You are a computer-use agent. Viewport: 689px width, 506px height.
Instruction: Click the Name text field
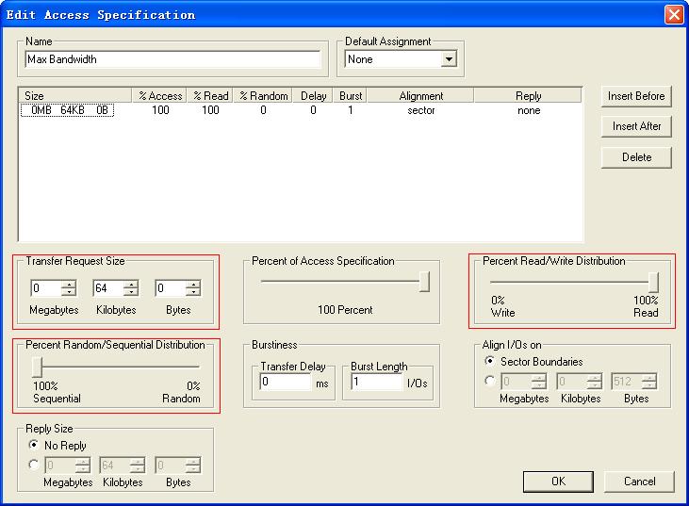tap(172, 59)
